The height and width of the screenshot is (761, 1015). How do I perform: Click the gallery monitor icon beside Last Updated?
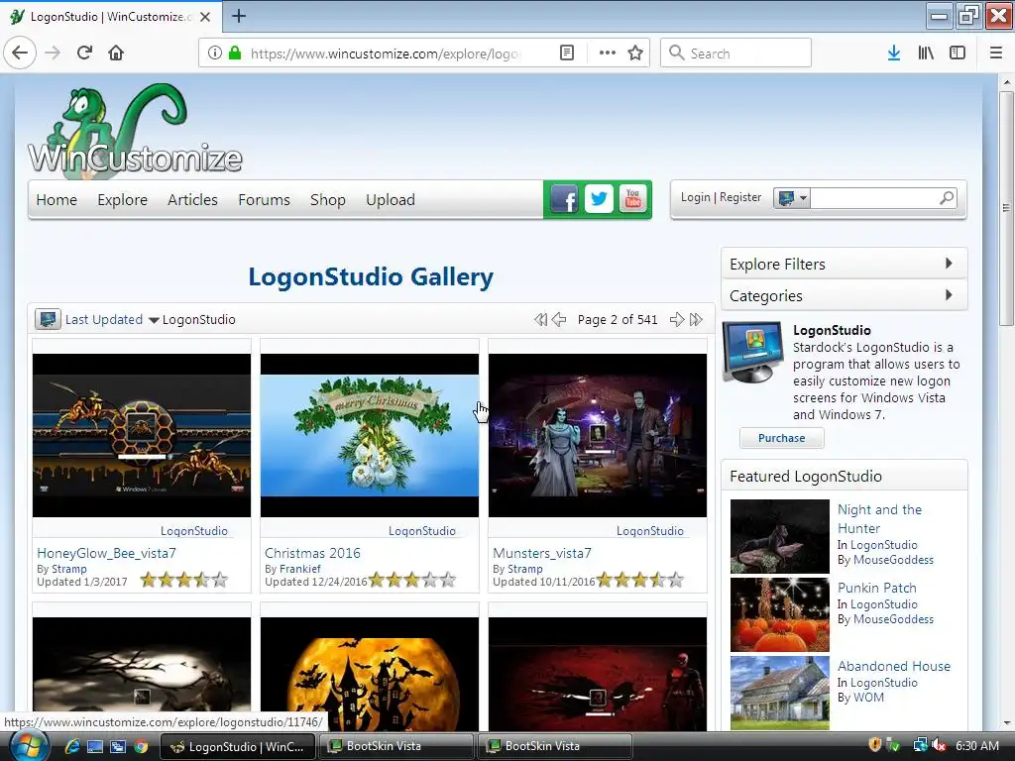48,320
